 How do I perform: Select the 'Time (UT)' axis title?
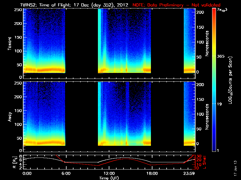109,178
